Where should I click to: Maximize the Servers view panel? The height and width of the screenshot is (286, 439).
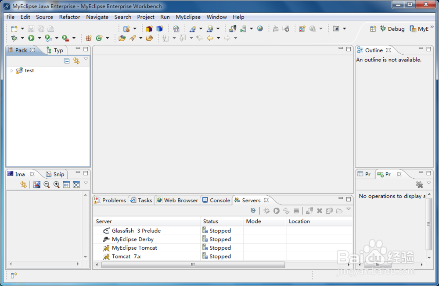pos(349,199)
